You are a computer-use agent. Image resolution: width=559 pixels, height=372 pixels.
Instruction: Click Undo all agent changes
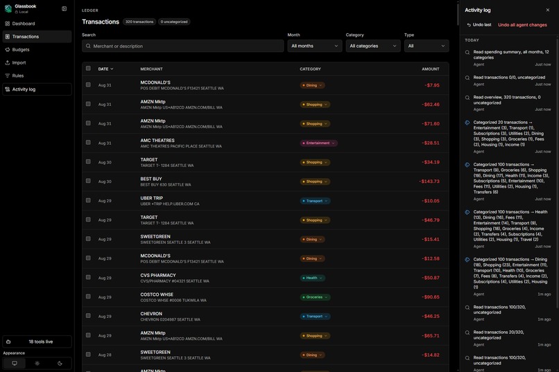point(522,25)
